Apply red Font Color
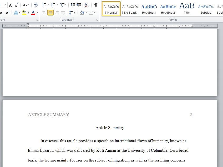 coord(33,13)
